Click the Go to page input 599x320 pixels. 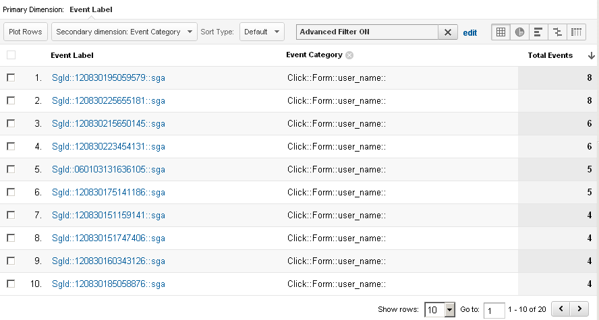494,310
